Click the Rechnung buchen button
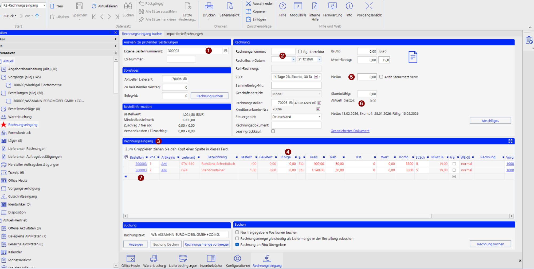This screenshot has height=269, width=534. 490,244
